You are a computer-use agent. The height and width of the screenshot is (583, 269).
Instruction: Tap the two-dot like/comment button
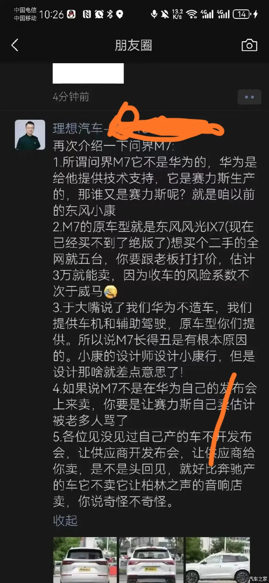[x=249, y=97]
